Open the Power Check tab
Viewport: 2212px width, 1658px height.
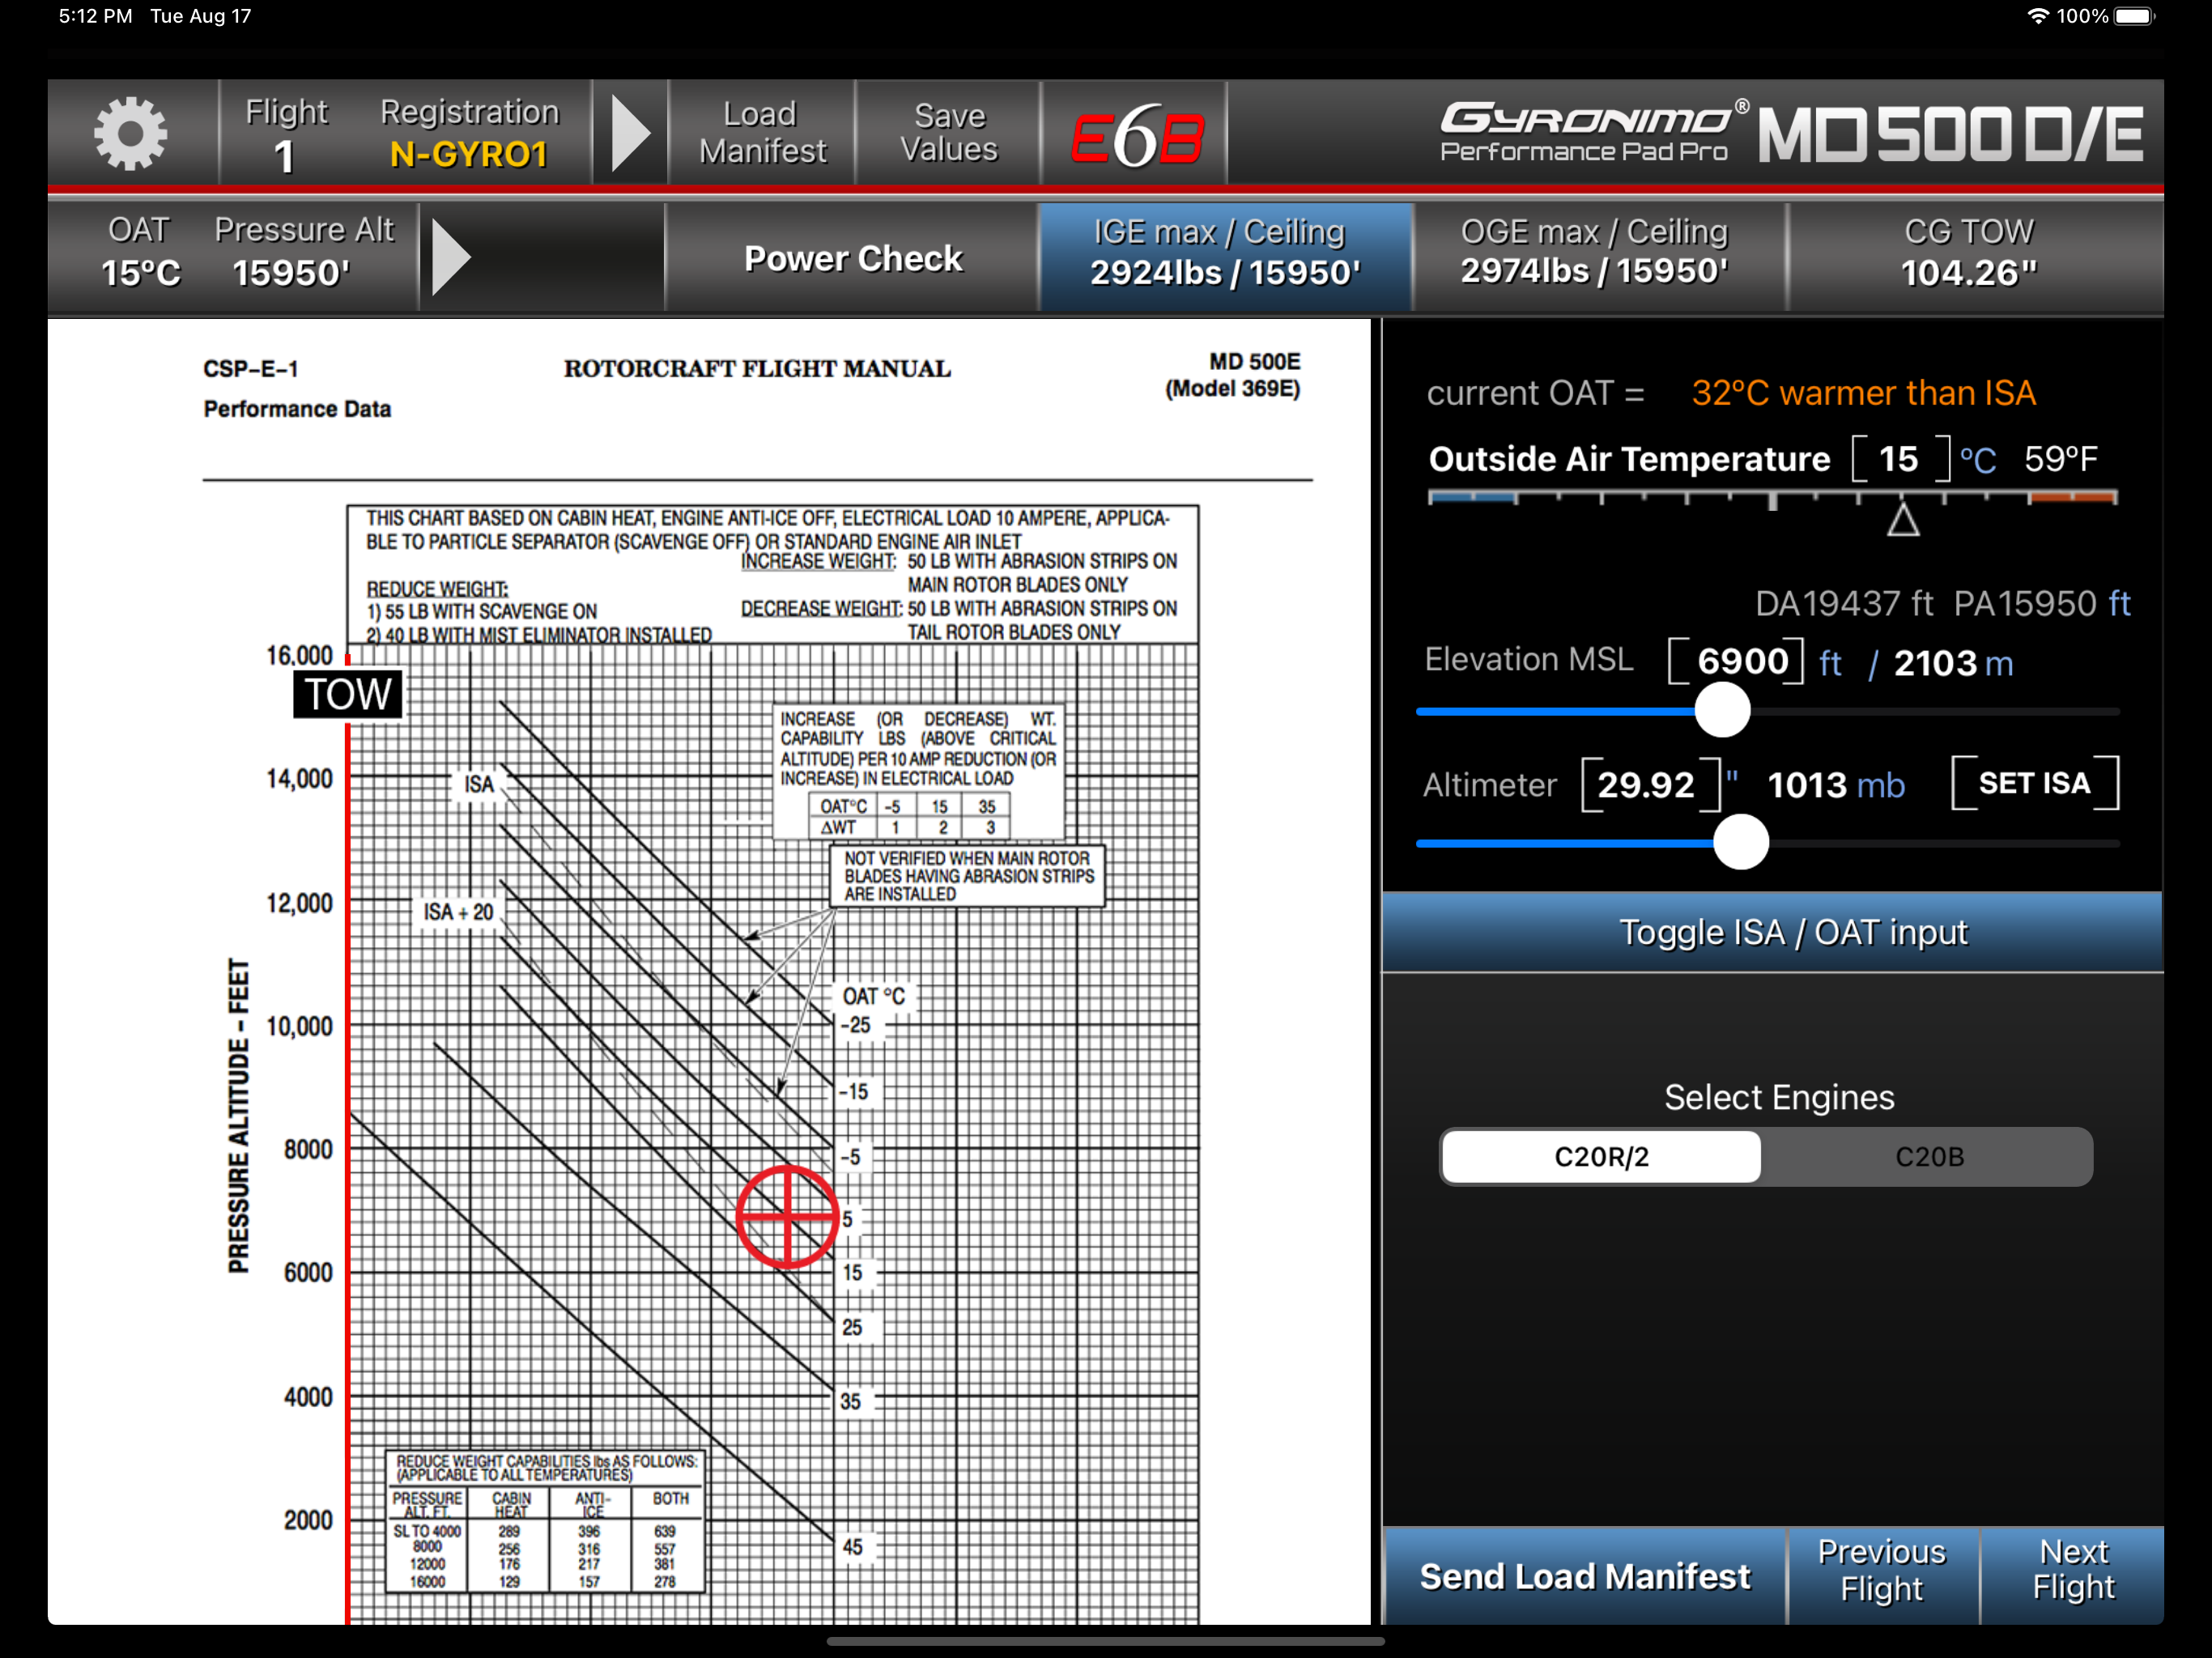tap(852, 258)
